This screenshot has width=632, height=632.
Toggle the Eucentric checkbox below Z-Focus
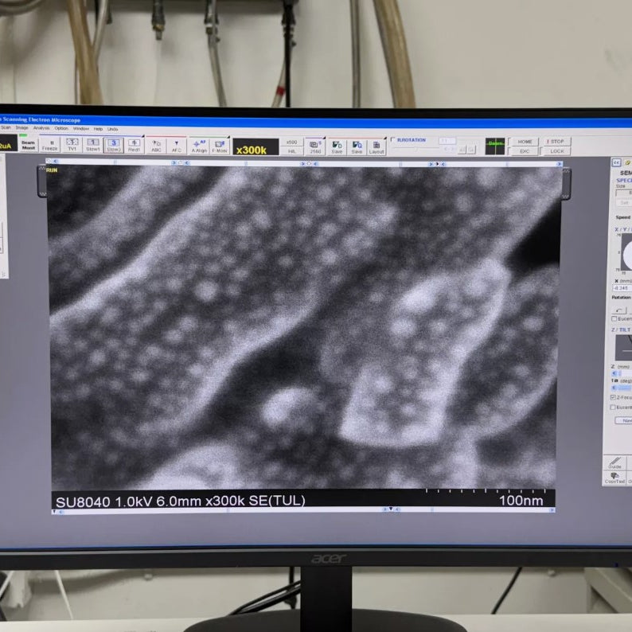pyautogui.click(x=613, y=407)
